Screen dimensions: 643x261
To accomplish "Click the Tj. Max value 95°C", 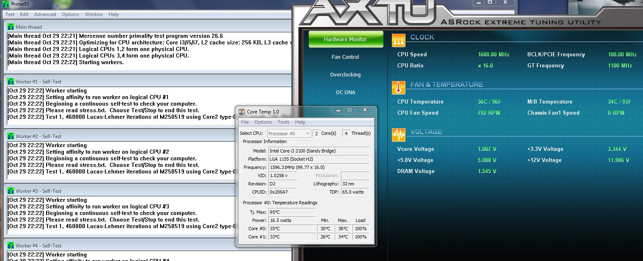I will pyautogui.click(x=292, y=212).
